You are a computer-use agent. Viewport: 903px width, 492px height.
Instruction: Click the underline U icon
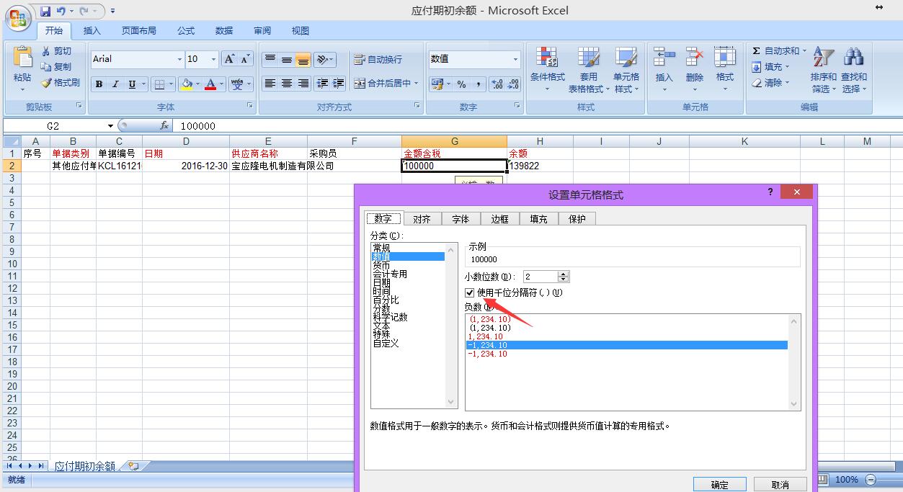tap(132, 84)
